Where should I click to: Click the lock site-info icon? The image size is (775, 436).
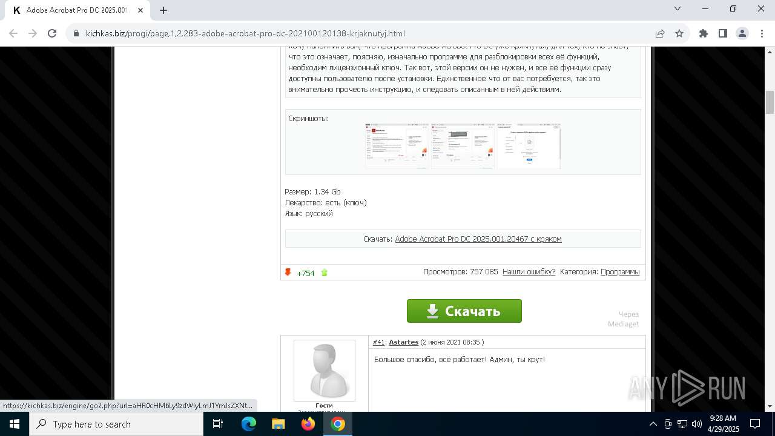tap(76, 33)
